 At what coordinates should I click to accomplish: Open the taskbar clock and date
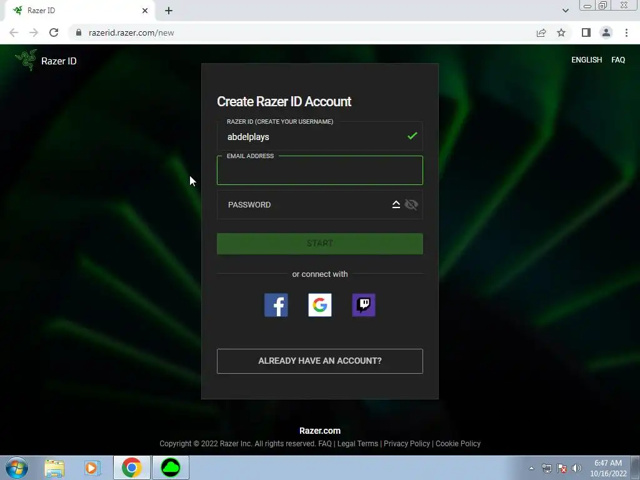click(x=608, y=468)
